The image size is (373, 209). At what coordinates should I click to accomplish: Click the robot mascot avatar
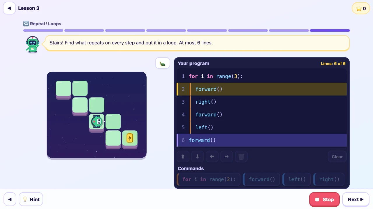[x=32, y=44]
